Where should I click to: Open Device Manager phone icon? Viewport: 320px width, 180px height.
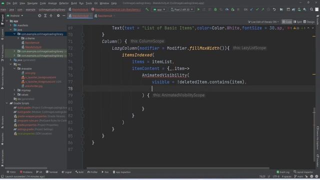point(299,9)
